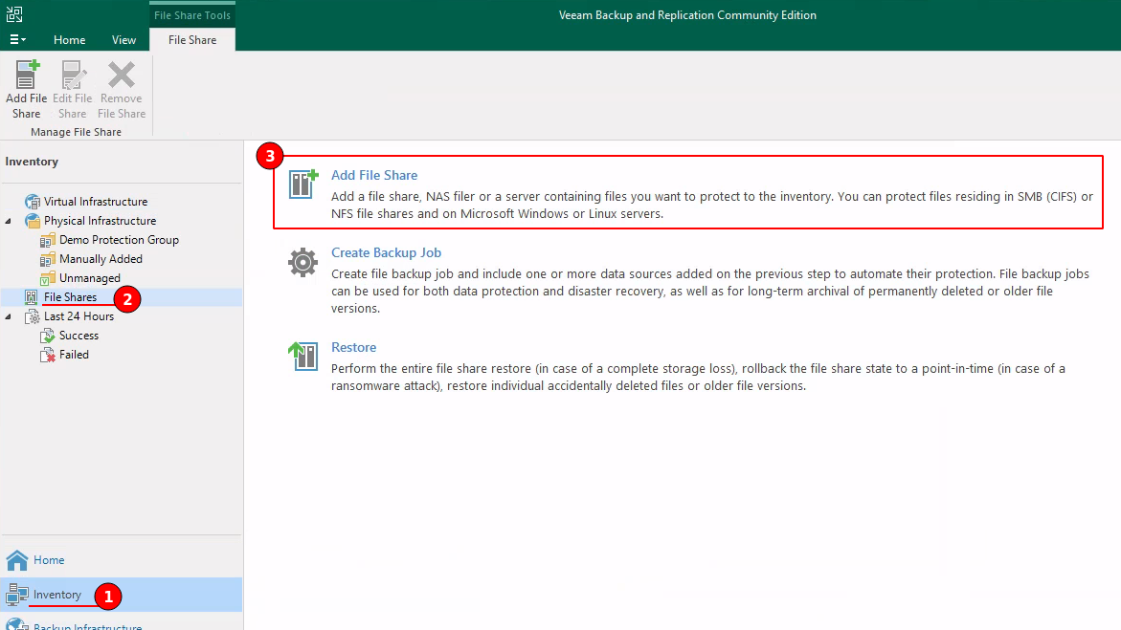Click the Create Backup Job gear icon
The image size is (1121, 630).
pos(303,262)
